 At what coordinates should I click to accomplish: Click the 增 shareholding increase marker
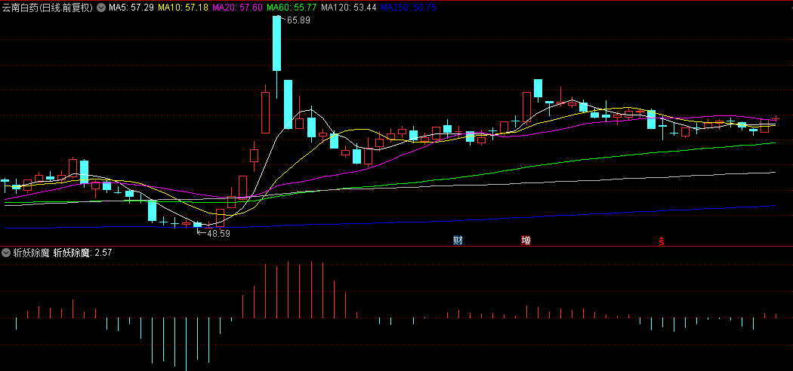click(x=526, y=241)
